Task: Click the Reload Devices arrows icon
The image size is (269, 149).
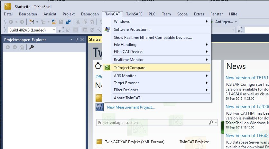Action: (x=92, y=30)
